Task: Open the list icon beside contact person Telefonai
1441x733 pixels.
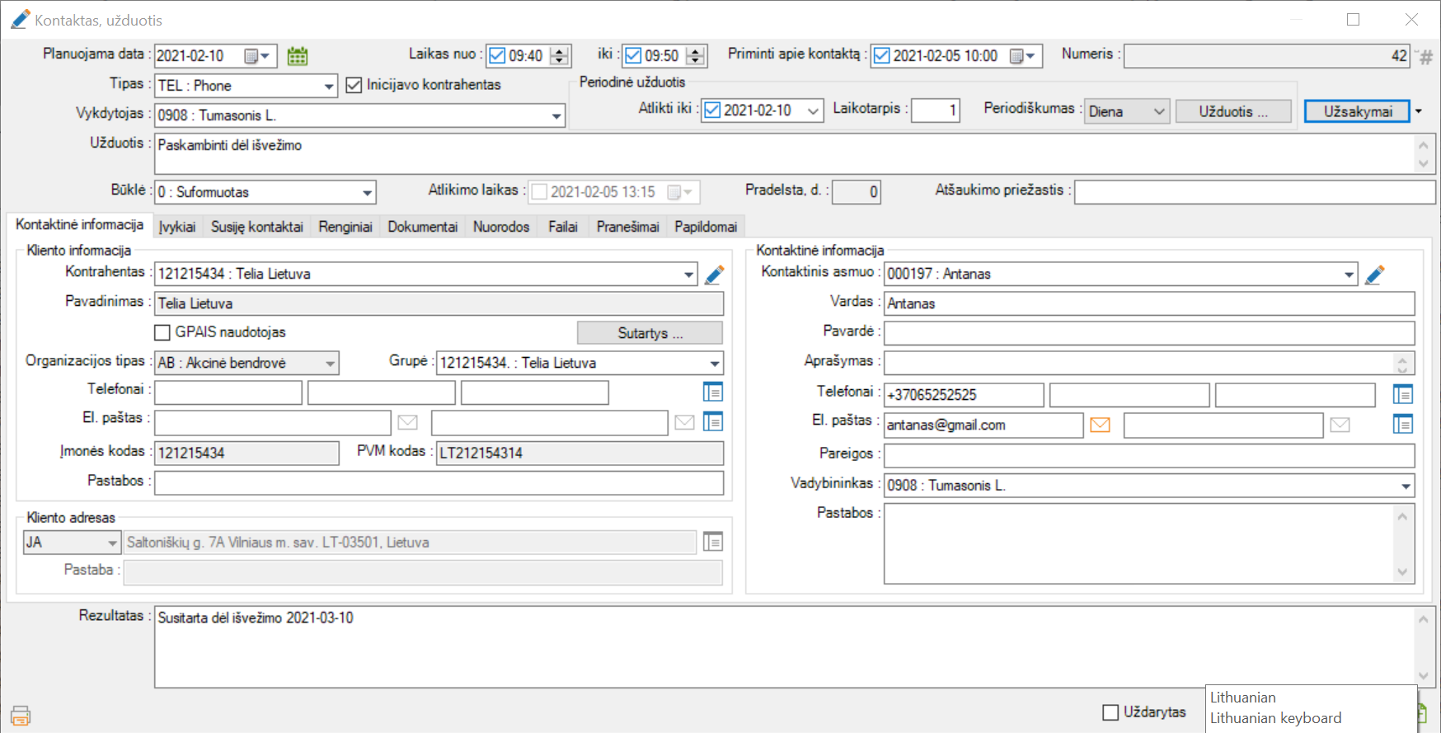Action: click(x=1402, y=395)
